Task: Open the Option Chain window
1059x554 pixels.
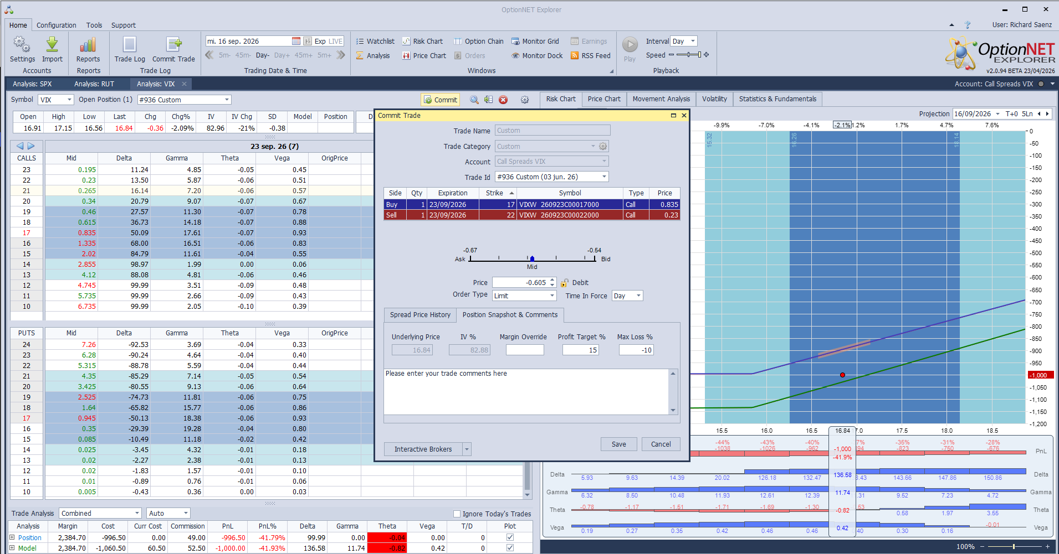Action: pyautogui.click(x=478, y=41)
